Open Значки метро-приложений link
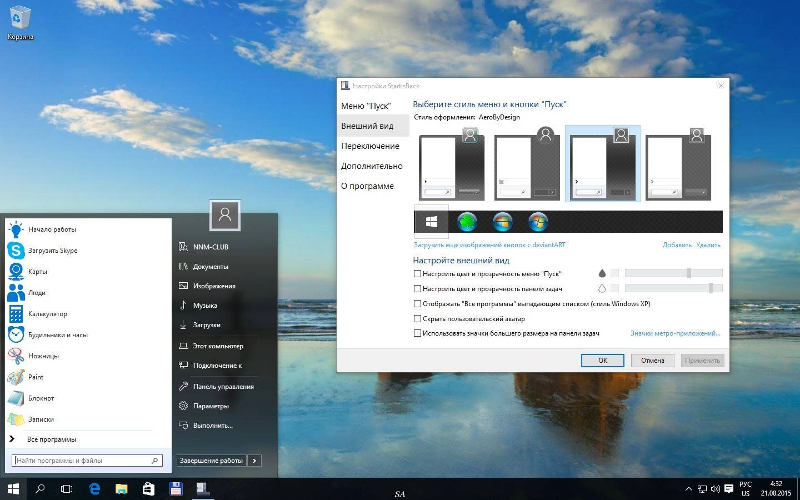This screenshot has height=500, width=800. coord(676,333)
